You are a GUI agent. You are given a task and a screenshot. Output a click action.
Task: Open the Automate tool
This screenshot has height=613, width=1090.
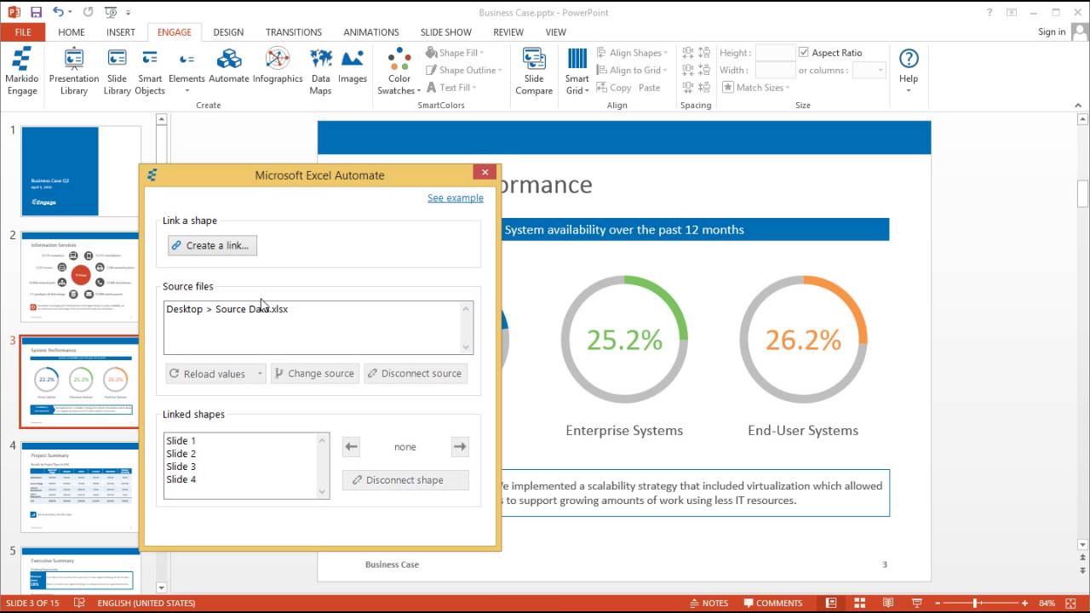229,66
